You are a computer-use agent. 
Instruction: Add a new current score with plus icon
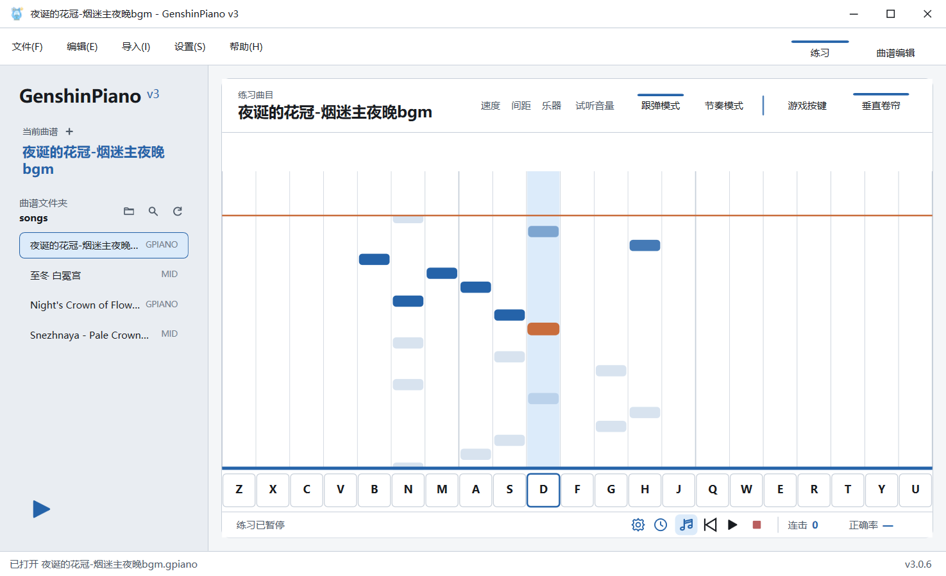pos(69,131)
